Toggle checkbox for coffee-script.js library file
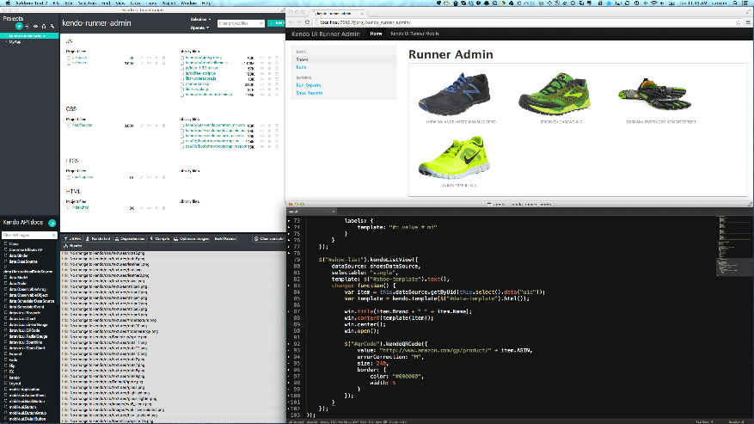The image size is (754, 424). point(182,74)
